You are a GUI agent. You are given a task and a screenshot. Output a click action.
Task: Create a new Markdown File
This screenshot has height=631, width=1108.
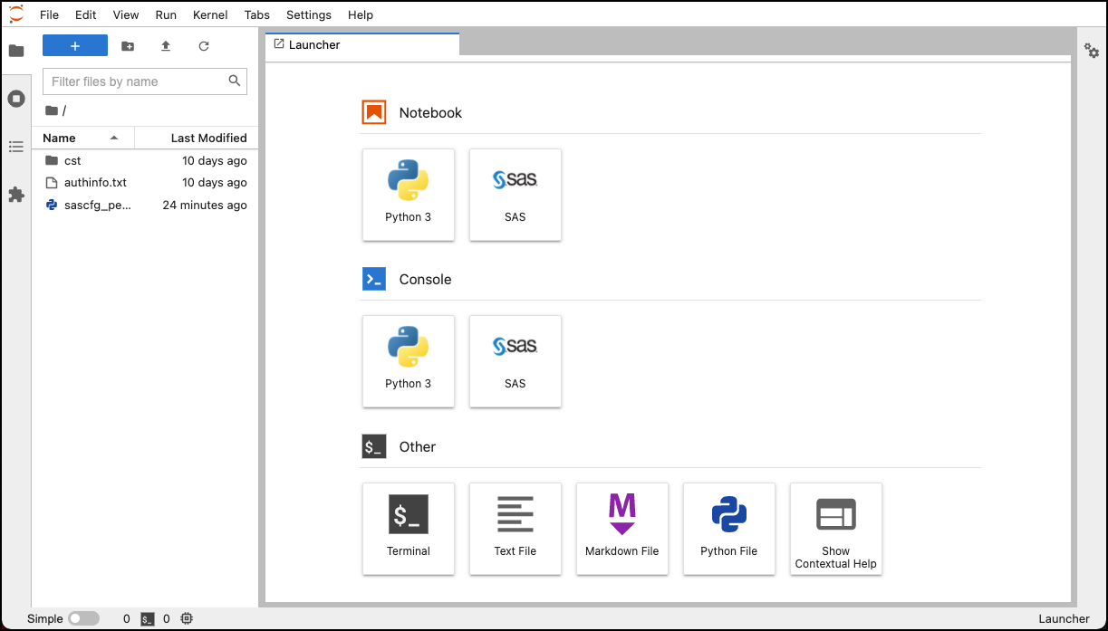point(622,529)
